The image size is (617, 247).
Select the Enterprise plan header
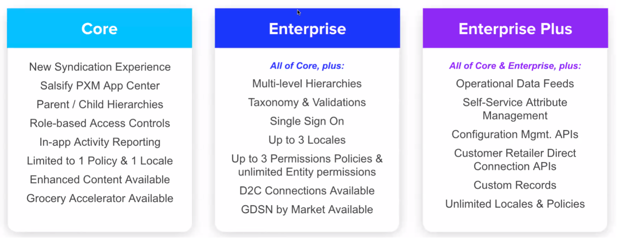point(307,28)
